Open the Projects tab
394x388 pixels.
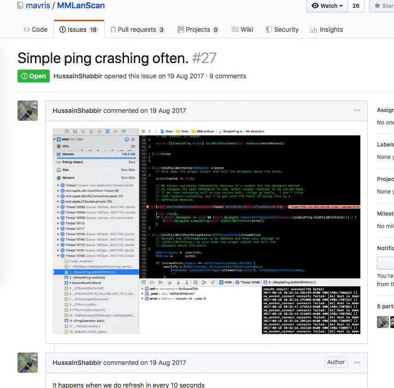click(198, 29)
